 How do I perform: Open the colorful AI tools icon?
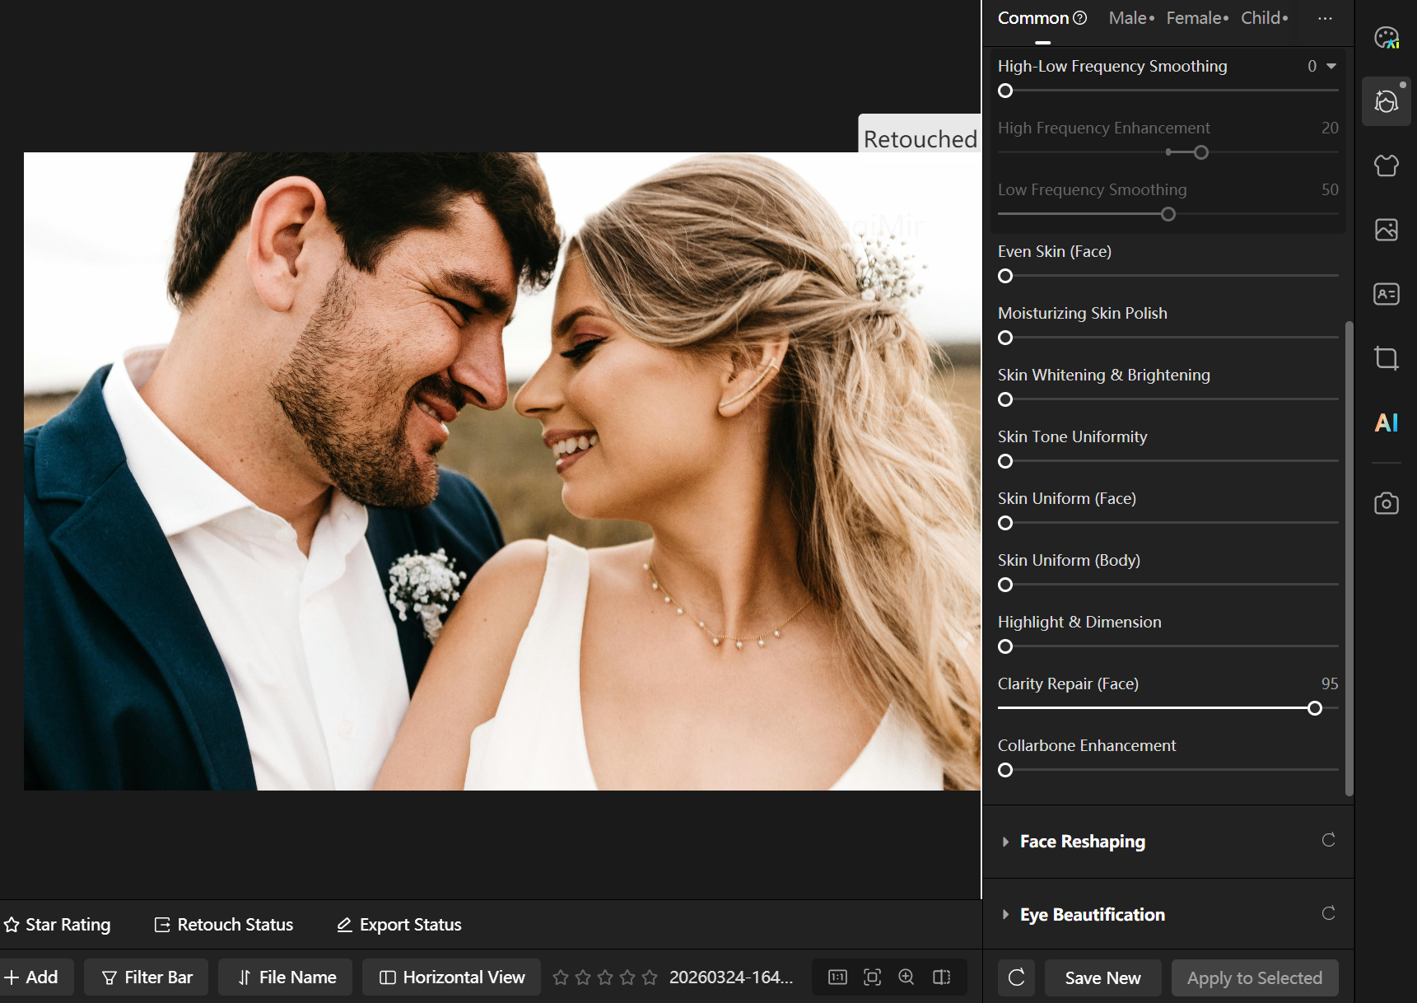tap(1387, 422)
